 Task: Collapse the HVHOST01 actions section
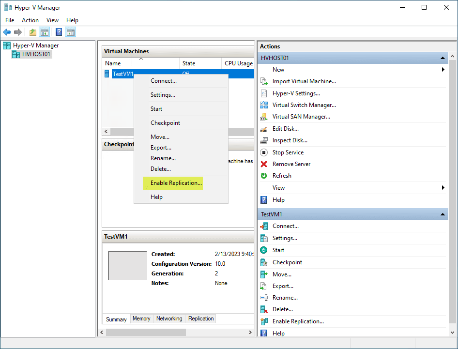[443, 58]
